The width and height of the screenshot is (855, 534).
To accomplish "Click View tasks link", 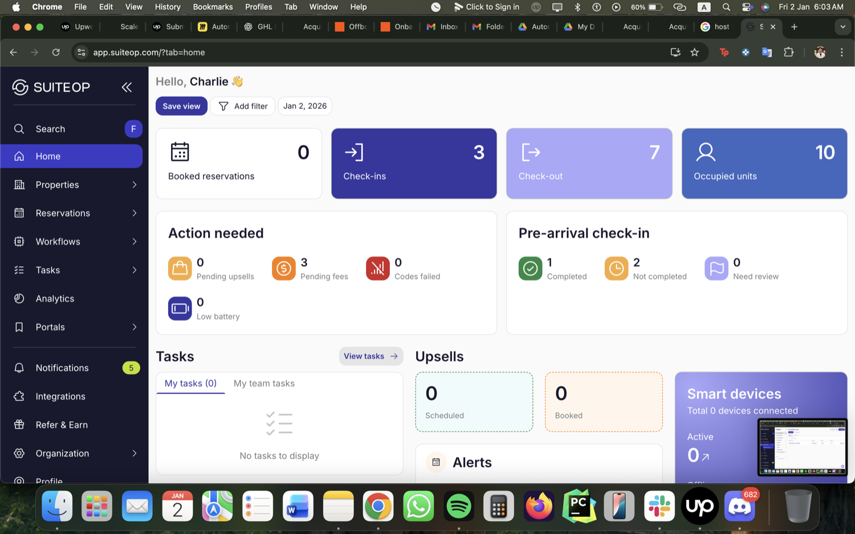I will tap(371, 356).
